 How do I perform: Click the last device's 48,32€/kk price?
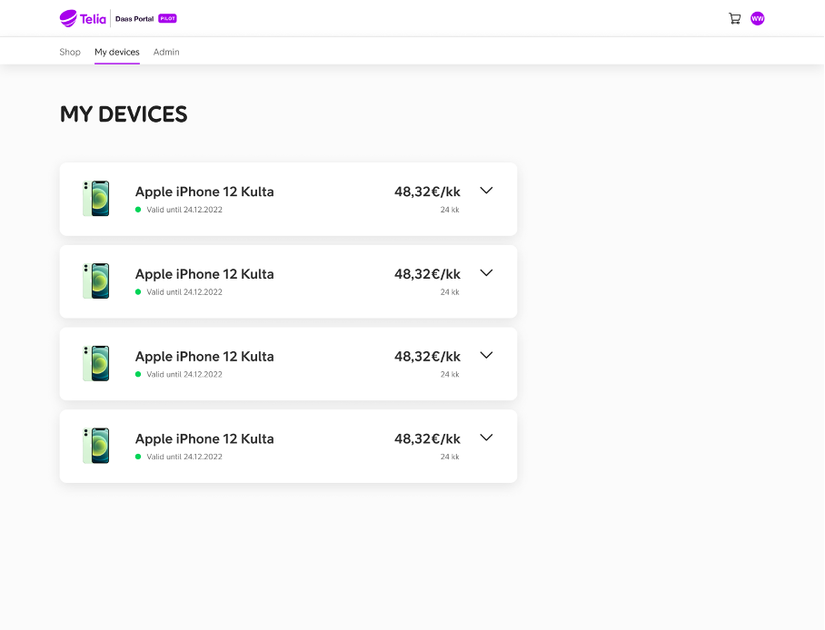[x=427, y=438]
